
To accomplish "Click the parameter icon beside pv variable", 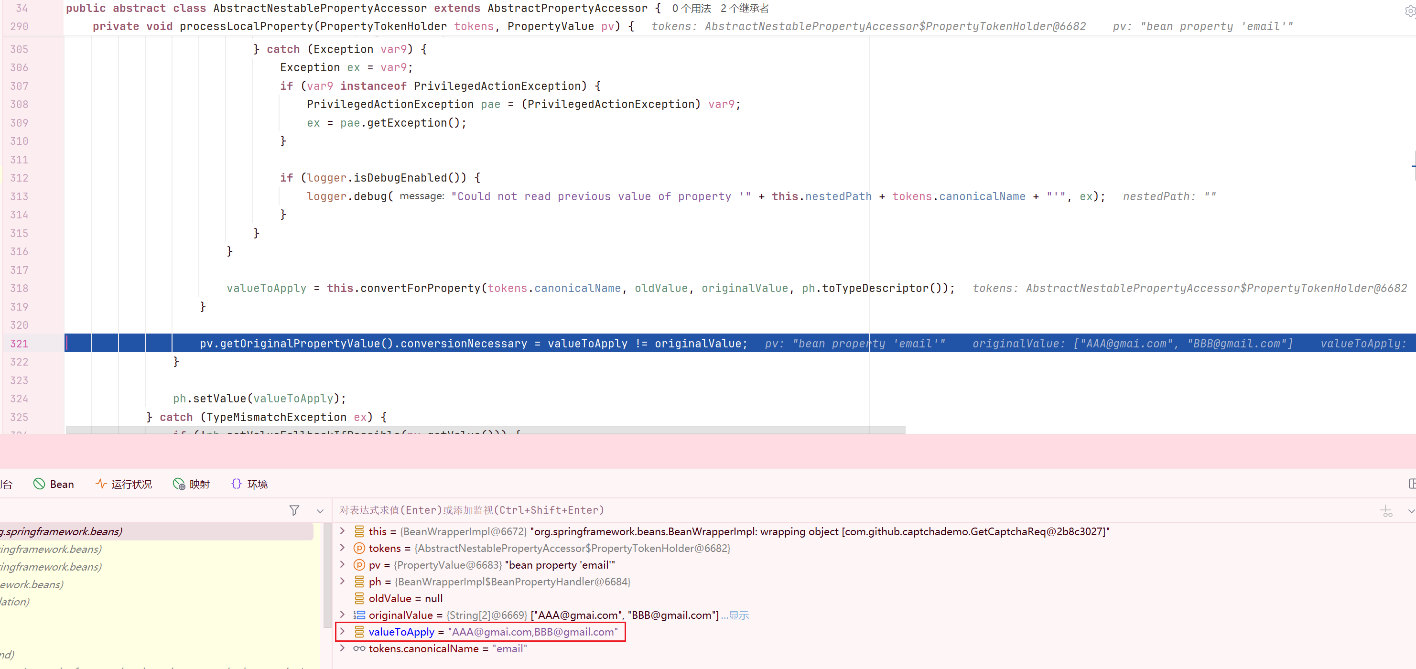I will point(359,564).
